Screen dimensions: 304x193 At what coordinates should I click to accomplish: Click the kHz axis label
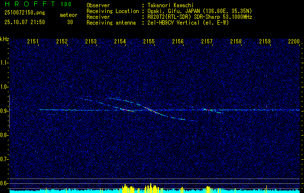click(4, 39)
